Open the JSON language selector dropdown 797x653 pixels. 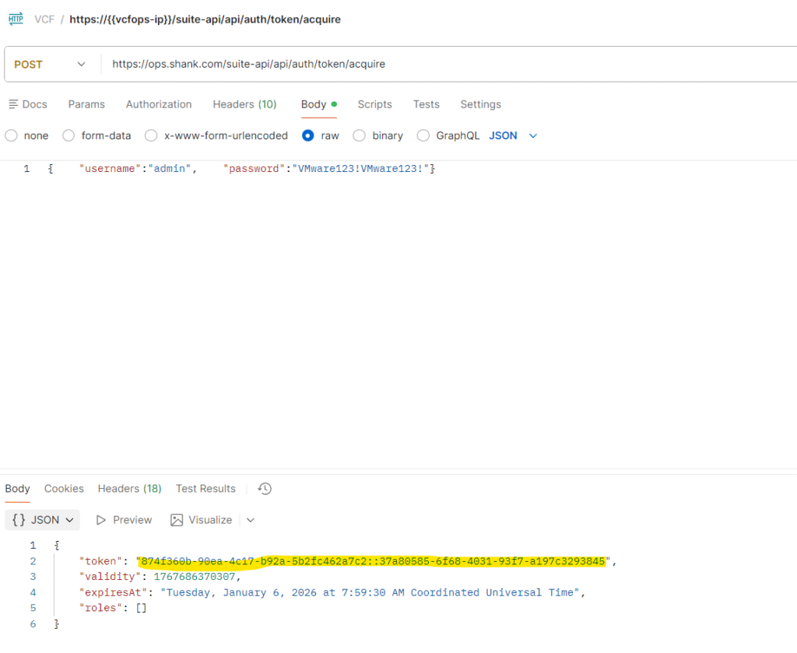[x=514, y=135]
